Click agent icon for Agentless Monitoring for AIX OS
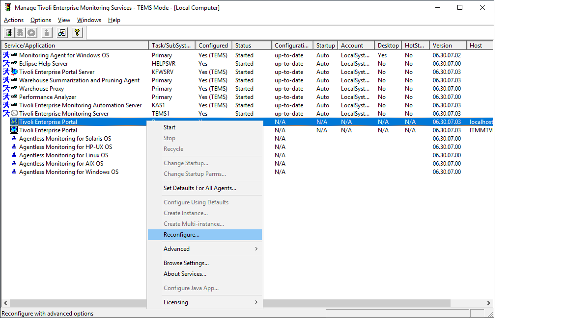The width and height of the screenshot is (566, 318). (14, 163)
